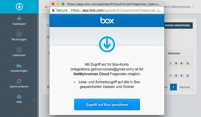This screenshot has width=201, height=117.
Task: Go to Nächste page
Action: pos(185,87)
